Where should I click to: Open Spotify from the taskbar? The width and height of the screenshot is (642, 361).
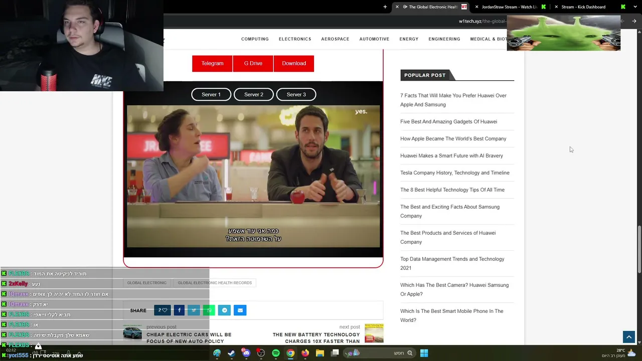click(276, 353)
